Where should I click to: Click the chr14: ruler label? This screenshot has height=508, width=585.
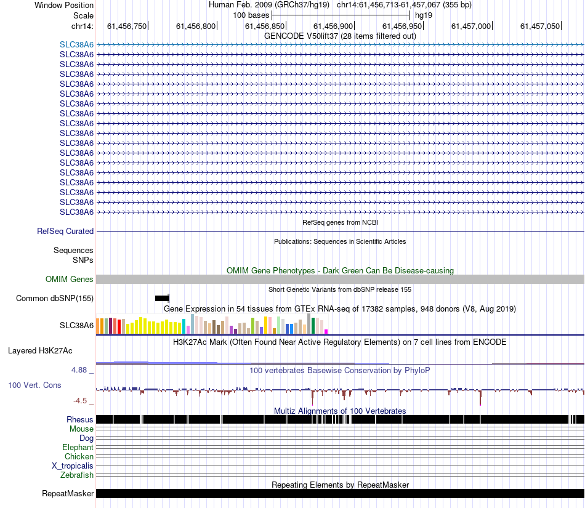click(x=82, y=26)
